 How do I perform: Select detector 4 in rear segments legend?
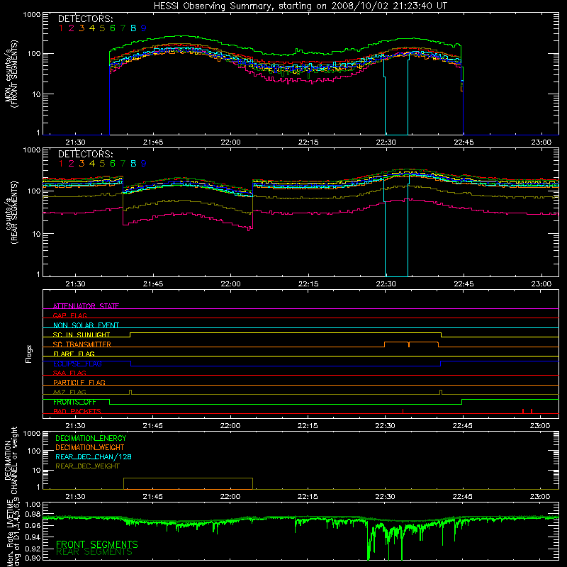[92, 164]
